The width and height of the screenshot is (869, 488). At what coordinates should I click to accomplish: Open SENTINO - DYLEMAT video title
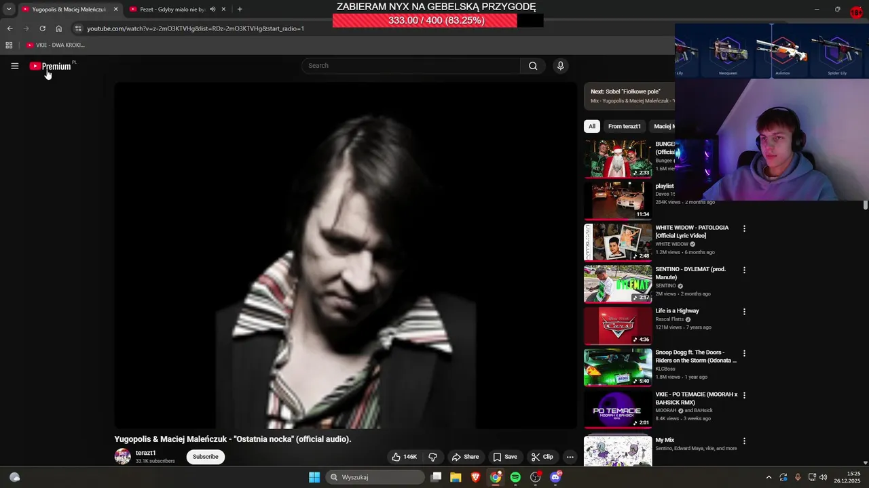coord(690,273)
